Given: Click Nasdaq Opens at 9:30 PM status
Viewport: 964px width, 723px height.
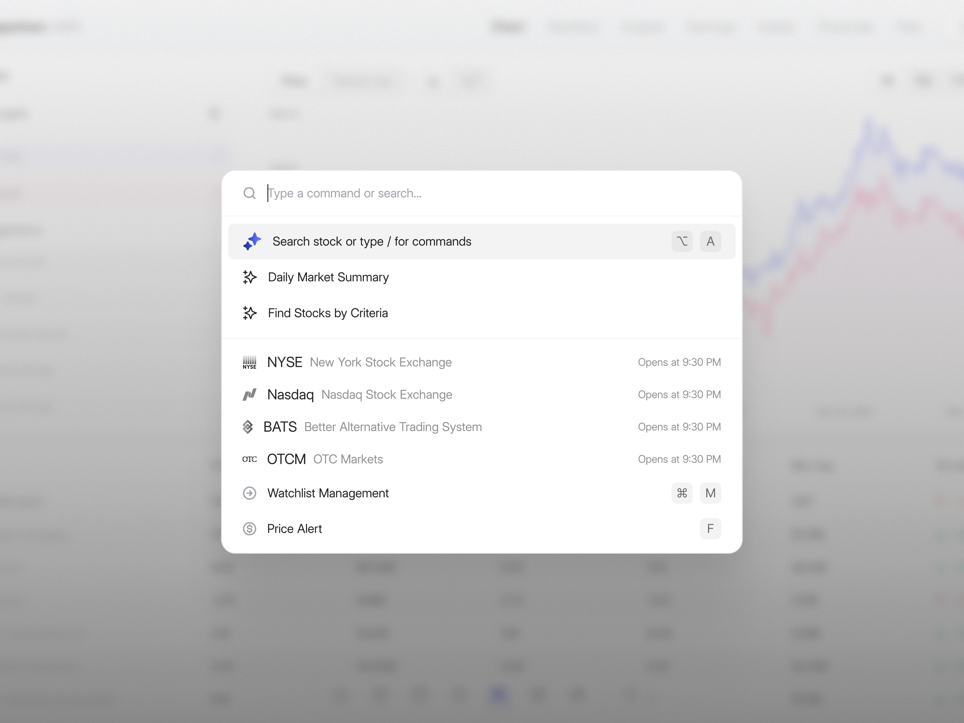Looking at the screenshot, I should point(679,394).
